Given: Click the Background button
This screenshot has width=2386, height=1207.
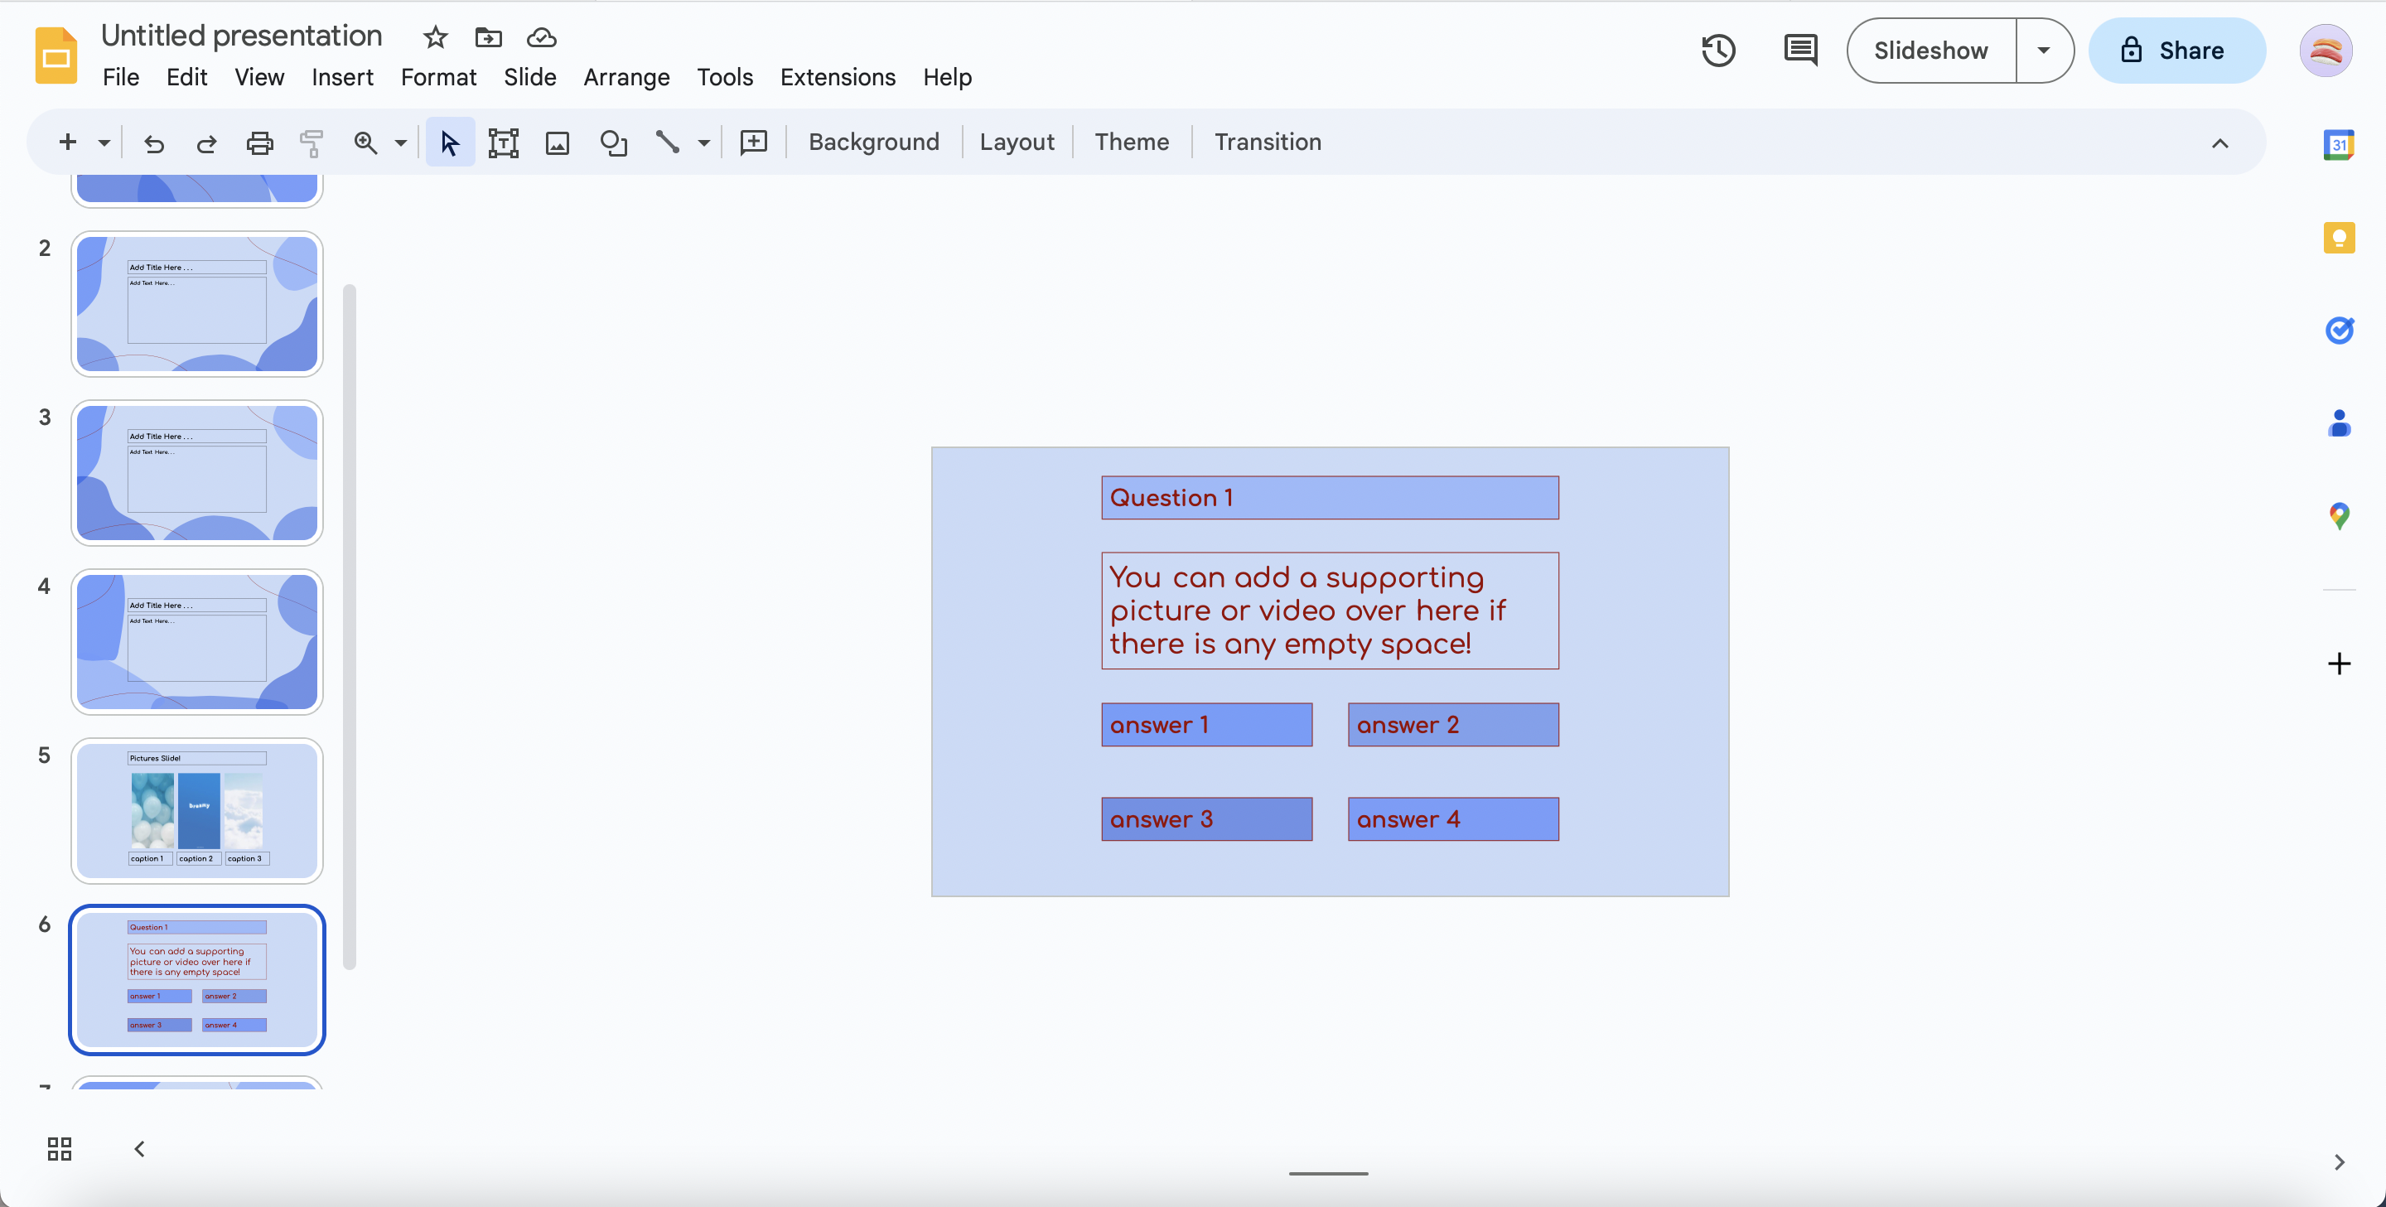Looking at the screenshot, I should (873, 142).
